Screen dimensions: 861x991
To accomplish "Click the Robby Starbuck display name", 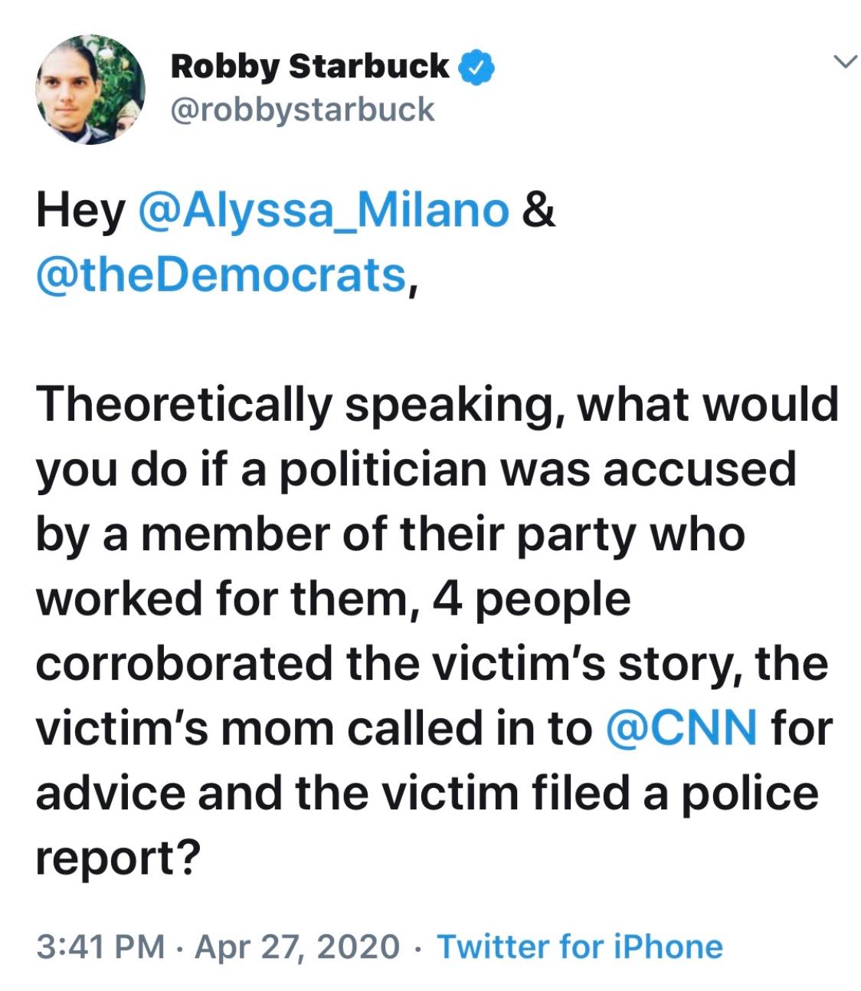I will click(309, 67).
